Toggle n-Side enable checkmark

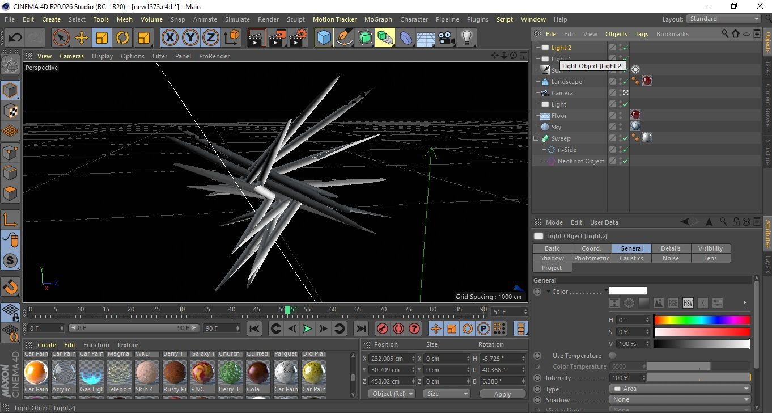point(625,150)
